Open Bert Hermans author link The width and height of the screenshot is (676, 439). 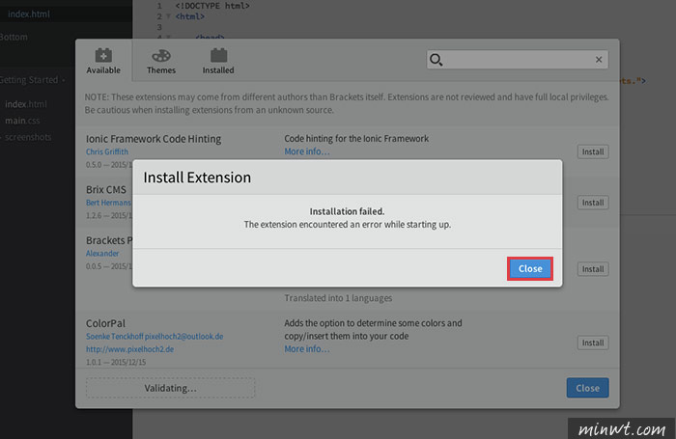click(x=108, y=203)
